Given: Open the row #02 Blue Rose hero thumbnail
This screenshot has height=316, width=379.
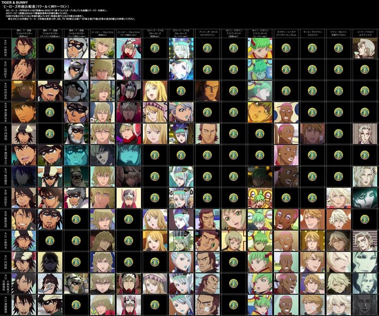Looking at the screenshot, I should click(181, 70).
